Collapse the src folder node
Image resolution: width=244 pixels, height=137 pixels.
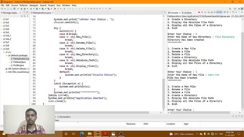[x=4, y=52]
